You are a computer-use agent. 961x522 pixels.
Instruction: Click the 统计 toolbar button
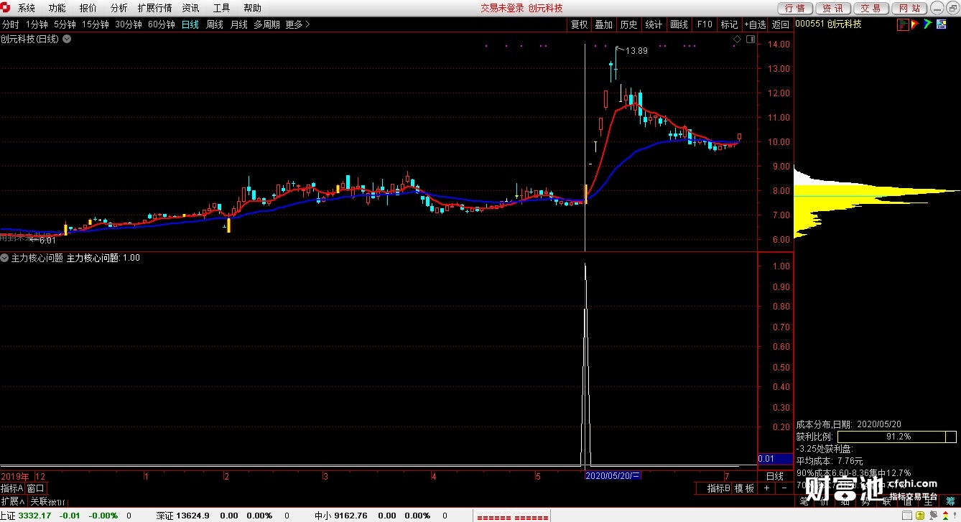[654, 24]
